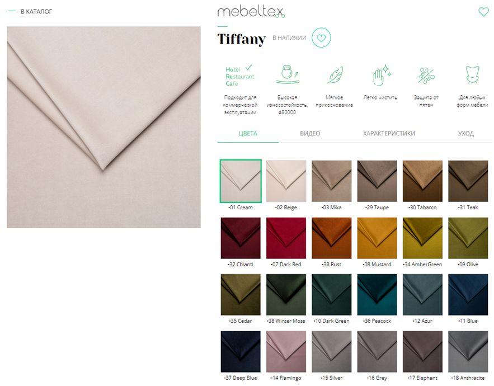Add Tiffany to favorites via circled heart
Image resolution: width=494 pixels, height=386 pixels.
tap(321, 38)
